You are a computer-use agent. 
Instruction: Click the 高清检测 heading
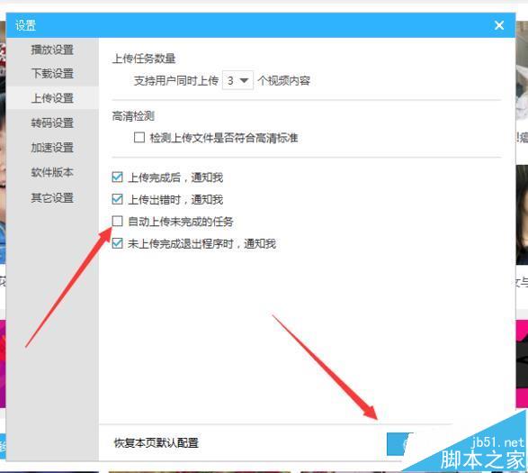coord(133,116)
